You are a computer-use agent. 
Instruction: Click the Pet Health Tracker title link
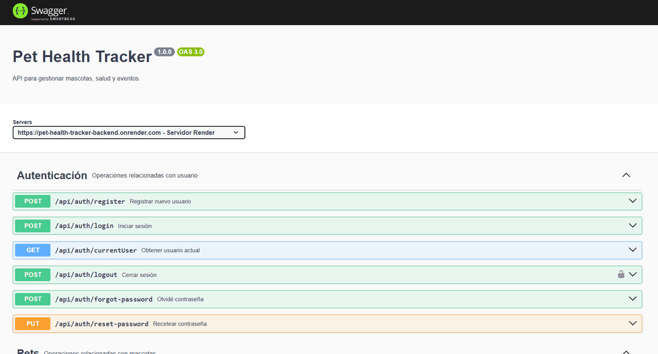82,56
